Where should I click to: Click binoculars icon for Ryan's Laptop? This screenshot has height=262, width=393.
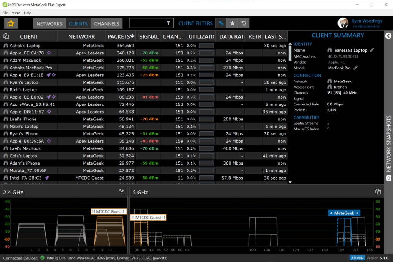pos(6,82)
